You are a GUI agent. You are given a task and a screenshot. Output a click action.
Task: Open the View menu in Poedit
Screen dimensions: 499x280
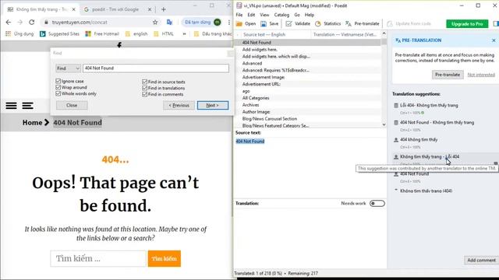click(x=264, y=15)
